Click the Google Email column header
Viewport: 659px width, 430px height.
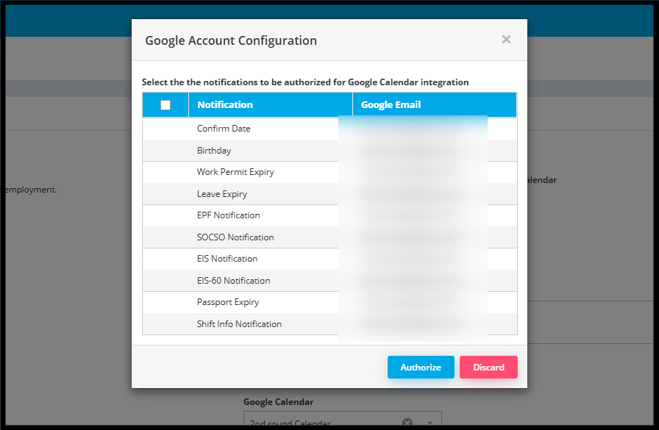coord(435,105)
